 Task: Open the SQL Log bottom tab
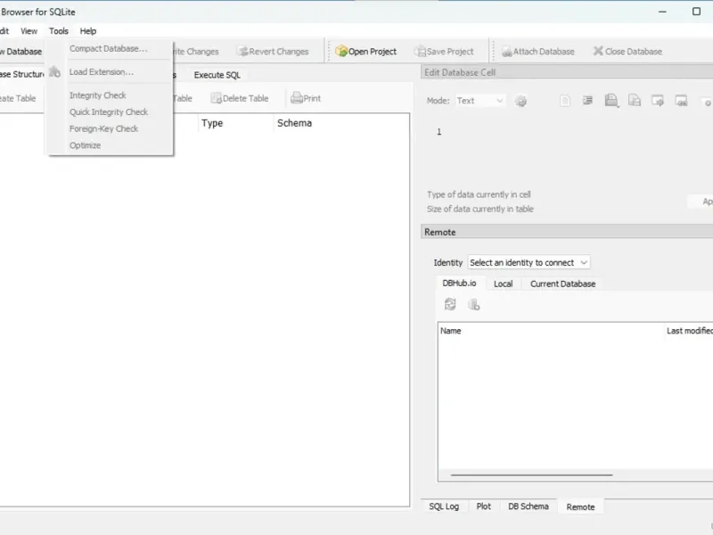tap(444, 506)
